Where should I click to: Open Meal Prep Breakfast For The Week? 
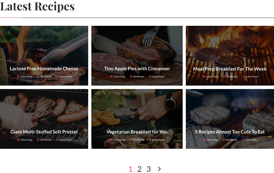(x=230, y=69)
